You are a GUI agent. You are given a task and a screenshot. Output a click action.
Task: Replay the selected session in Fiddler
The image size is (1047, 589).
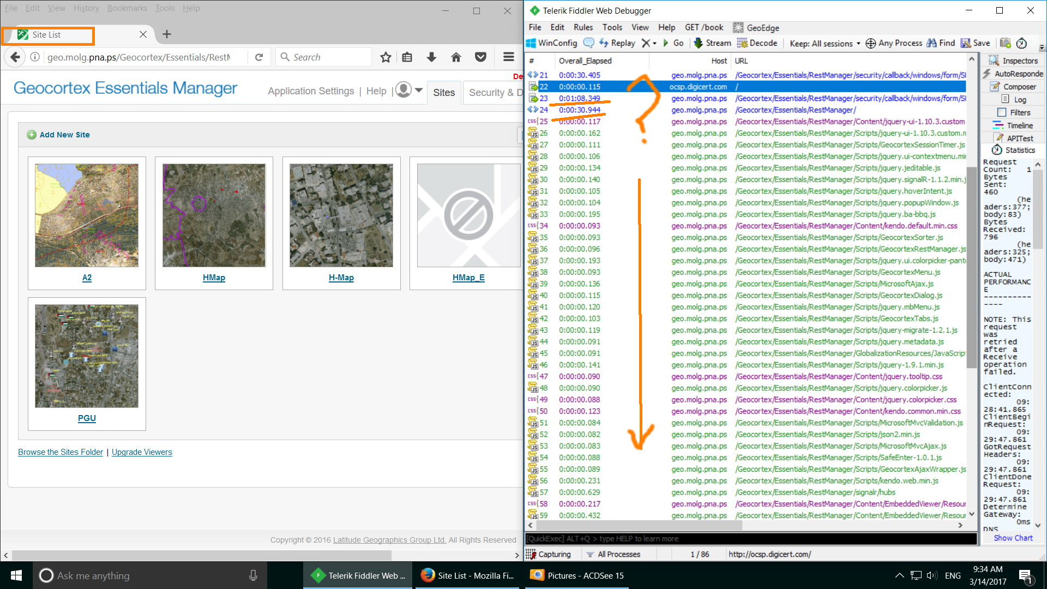[617, 43]
